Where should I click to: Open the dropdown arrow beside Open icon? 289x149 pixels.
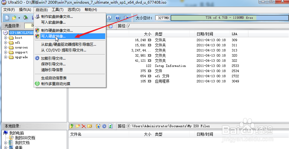(19, 18)
